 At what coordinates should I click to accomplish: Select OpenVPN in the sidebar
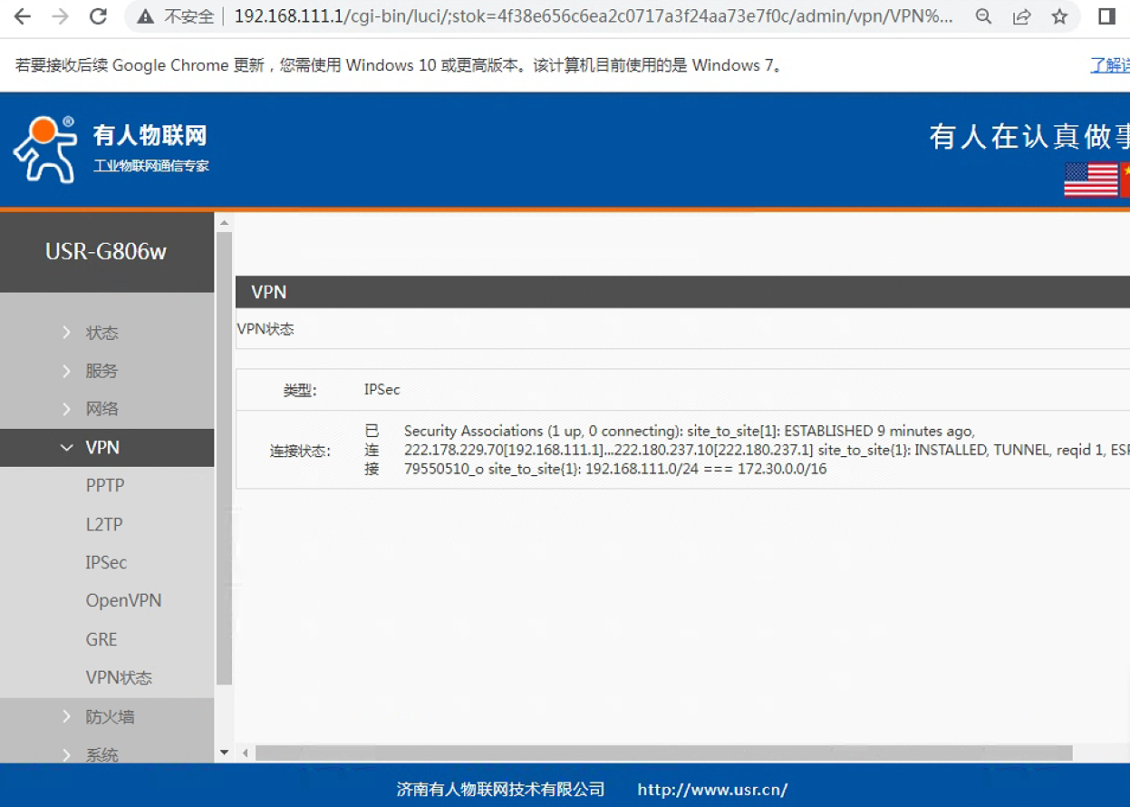tap(123, 600)
